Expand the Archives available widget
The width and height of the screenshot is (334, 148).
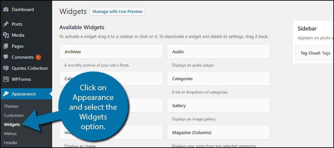tap(111, 52)
